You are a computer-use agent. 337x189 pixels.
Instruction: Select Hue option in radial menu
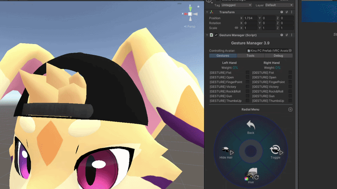[x=251, y=176]
